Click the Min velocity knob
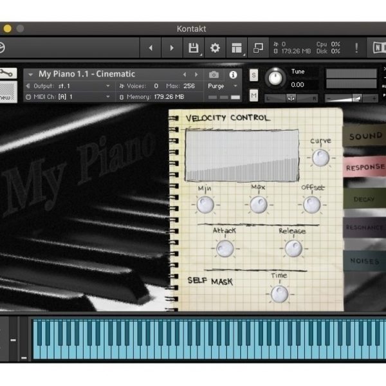The height and width of the screenshot is (386, 386). pyautogui.click(x=205, y=205)
